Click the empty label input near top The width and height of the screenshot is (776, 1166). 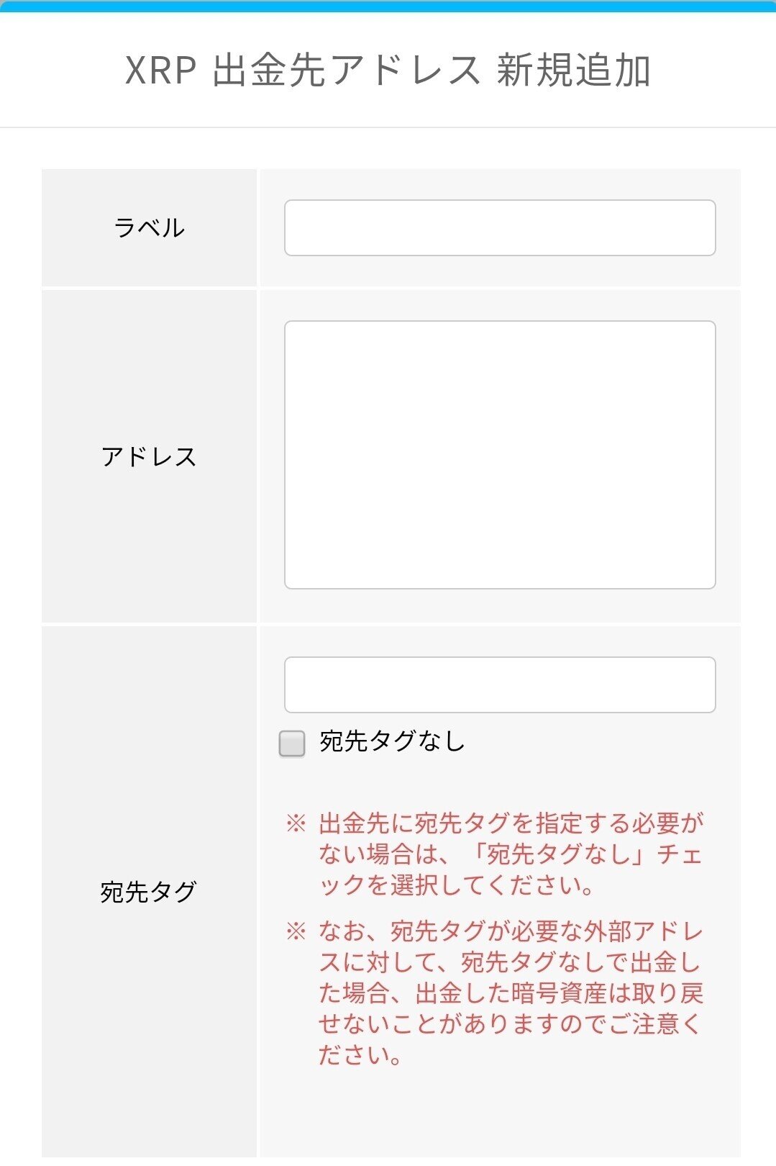pyautogui.click(x=500, y=227)
